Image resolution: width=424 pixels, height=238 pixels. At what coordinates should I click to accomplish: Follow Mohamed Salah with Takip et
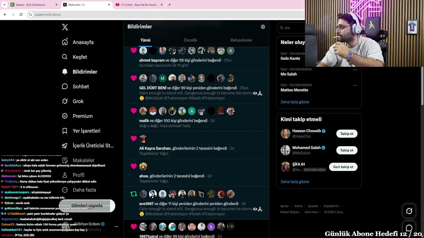pos(347,150)
